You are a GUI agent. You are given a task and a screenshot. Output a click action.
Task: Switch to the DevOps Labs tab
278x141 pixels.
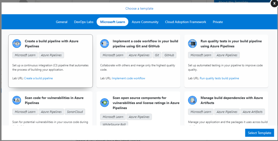click(x=84, y=22)
